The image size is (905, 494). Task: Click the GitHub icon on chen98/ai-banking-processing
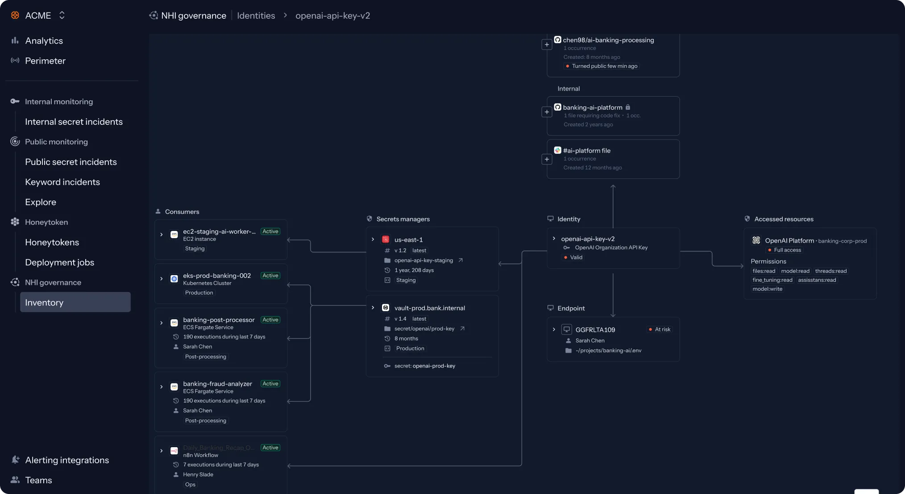tap(558, 40)
